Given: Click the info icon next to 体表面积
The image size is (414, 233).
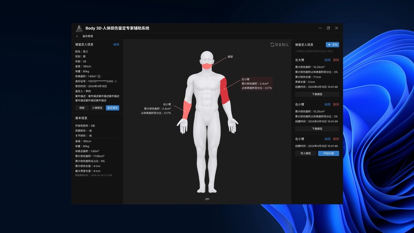Looking at the screenshot, I should pos(99,76).
